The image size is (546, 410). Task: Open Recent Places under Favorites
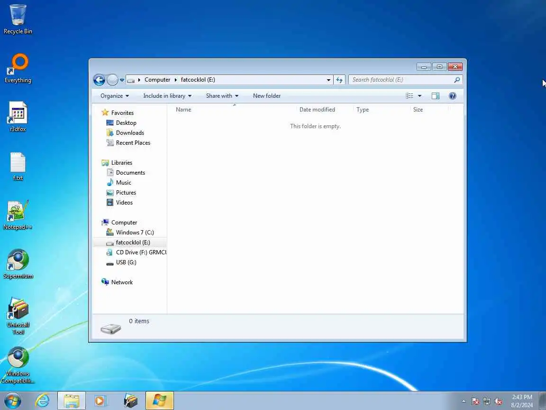tap(128, 142)
